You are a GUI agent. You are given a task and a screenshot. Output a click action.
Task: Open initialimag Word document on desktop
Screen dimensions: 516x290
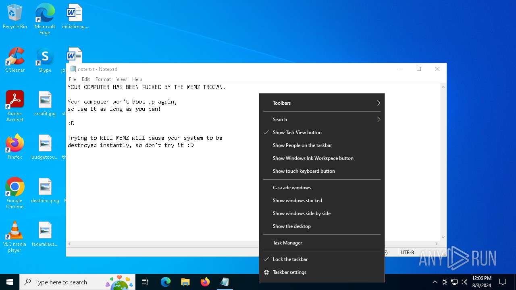coord(75,17)
